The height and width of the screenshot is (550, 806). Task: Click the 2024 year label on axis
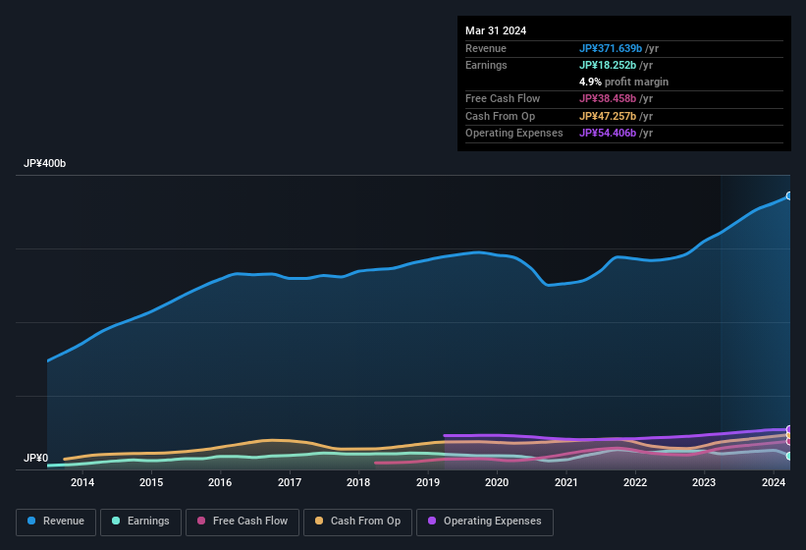pos(774,482)
